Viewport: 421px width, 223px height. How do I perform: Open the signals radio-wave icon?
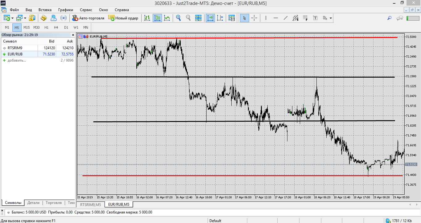tap(63, 18)
